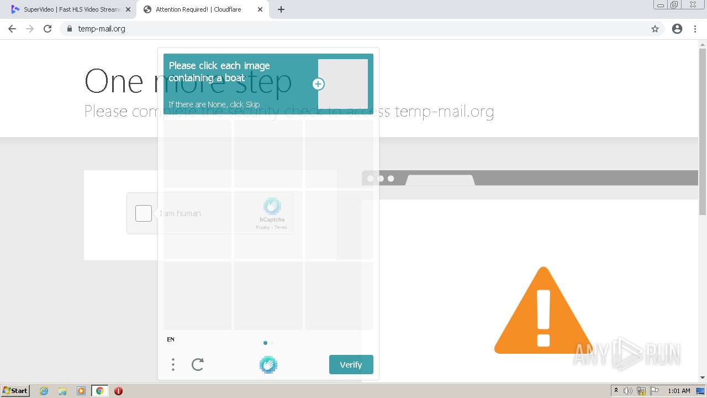Change captcha language EN
This screenshot has height=398, width=707.
tap(171, 339)
